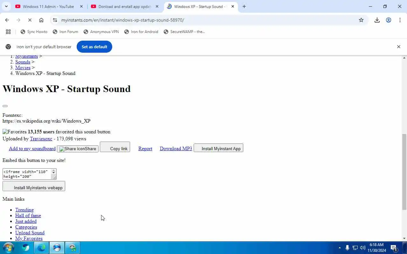Open SecureWAMP bookmark
The height and width of the screenshot is (254, 407).
point(184,32)
